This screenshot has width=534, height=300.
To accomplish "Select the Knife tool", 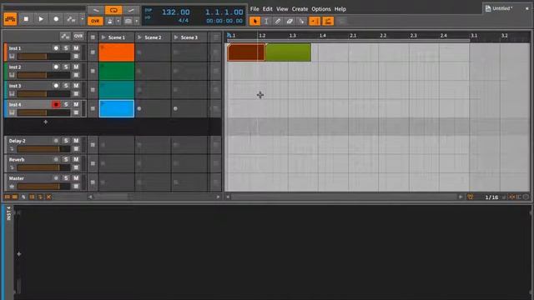I will [x=301, y=21].
